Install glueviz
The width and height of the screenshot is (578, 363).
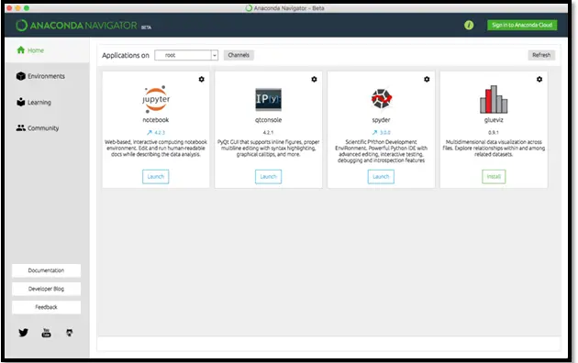[x=494, y=177]
